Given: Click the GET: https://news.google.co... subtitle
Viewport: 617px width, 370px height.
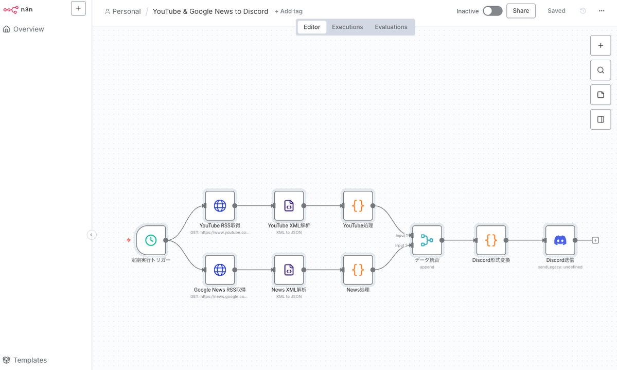Looking at the screenshot, I should click(x=219, y=296).
